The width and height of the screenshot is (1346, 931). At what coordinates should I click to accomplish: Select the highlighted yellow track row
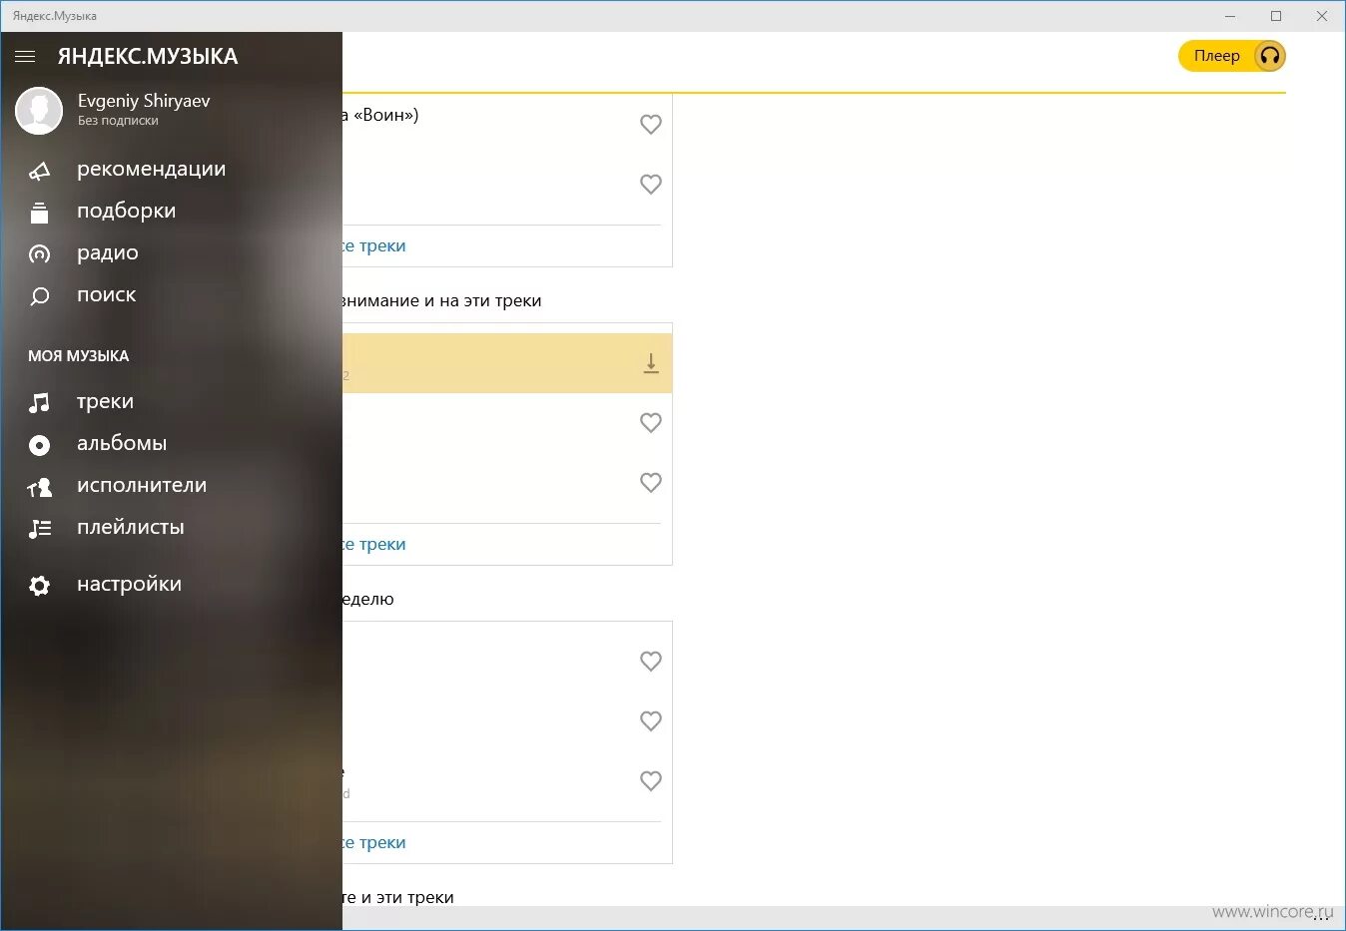pyautogui.click(x=507, y=363)
